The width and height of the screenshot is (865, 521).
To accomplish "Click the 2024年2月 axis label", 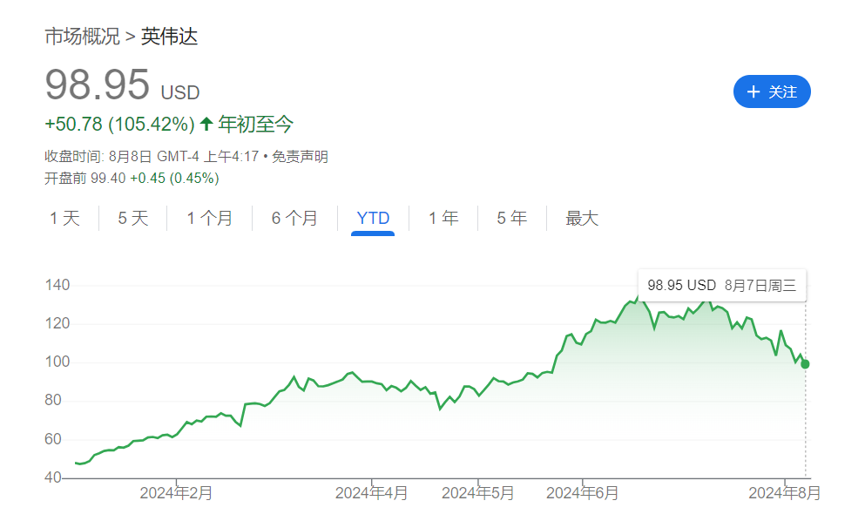I will click(x=176, y=493).
